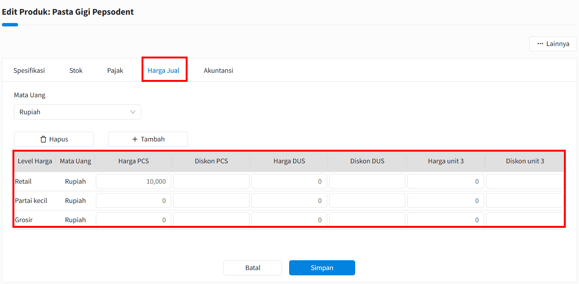Click the Level Harga column header
The image size is (579, 284).
(35, 161)
